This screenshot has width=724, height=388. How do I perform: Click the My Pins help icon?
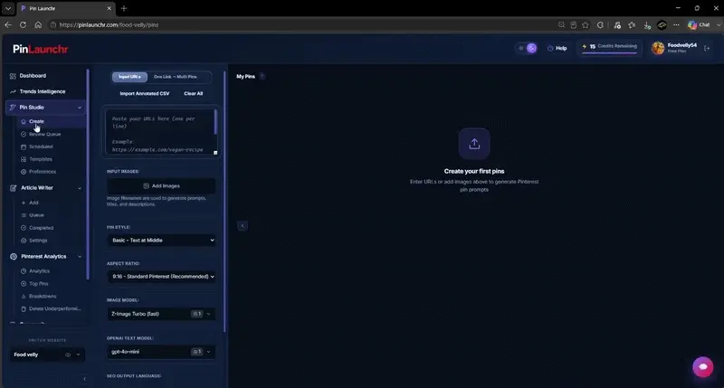point(262,76)
